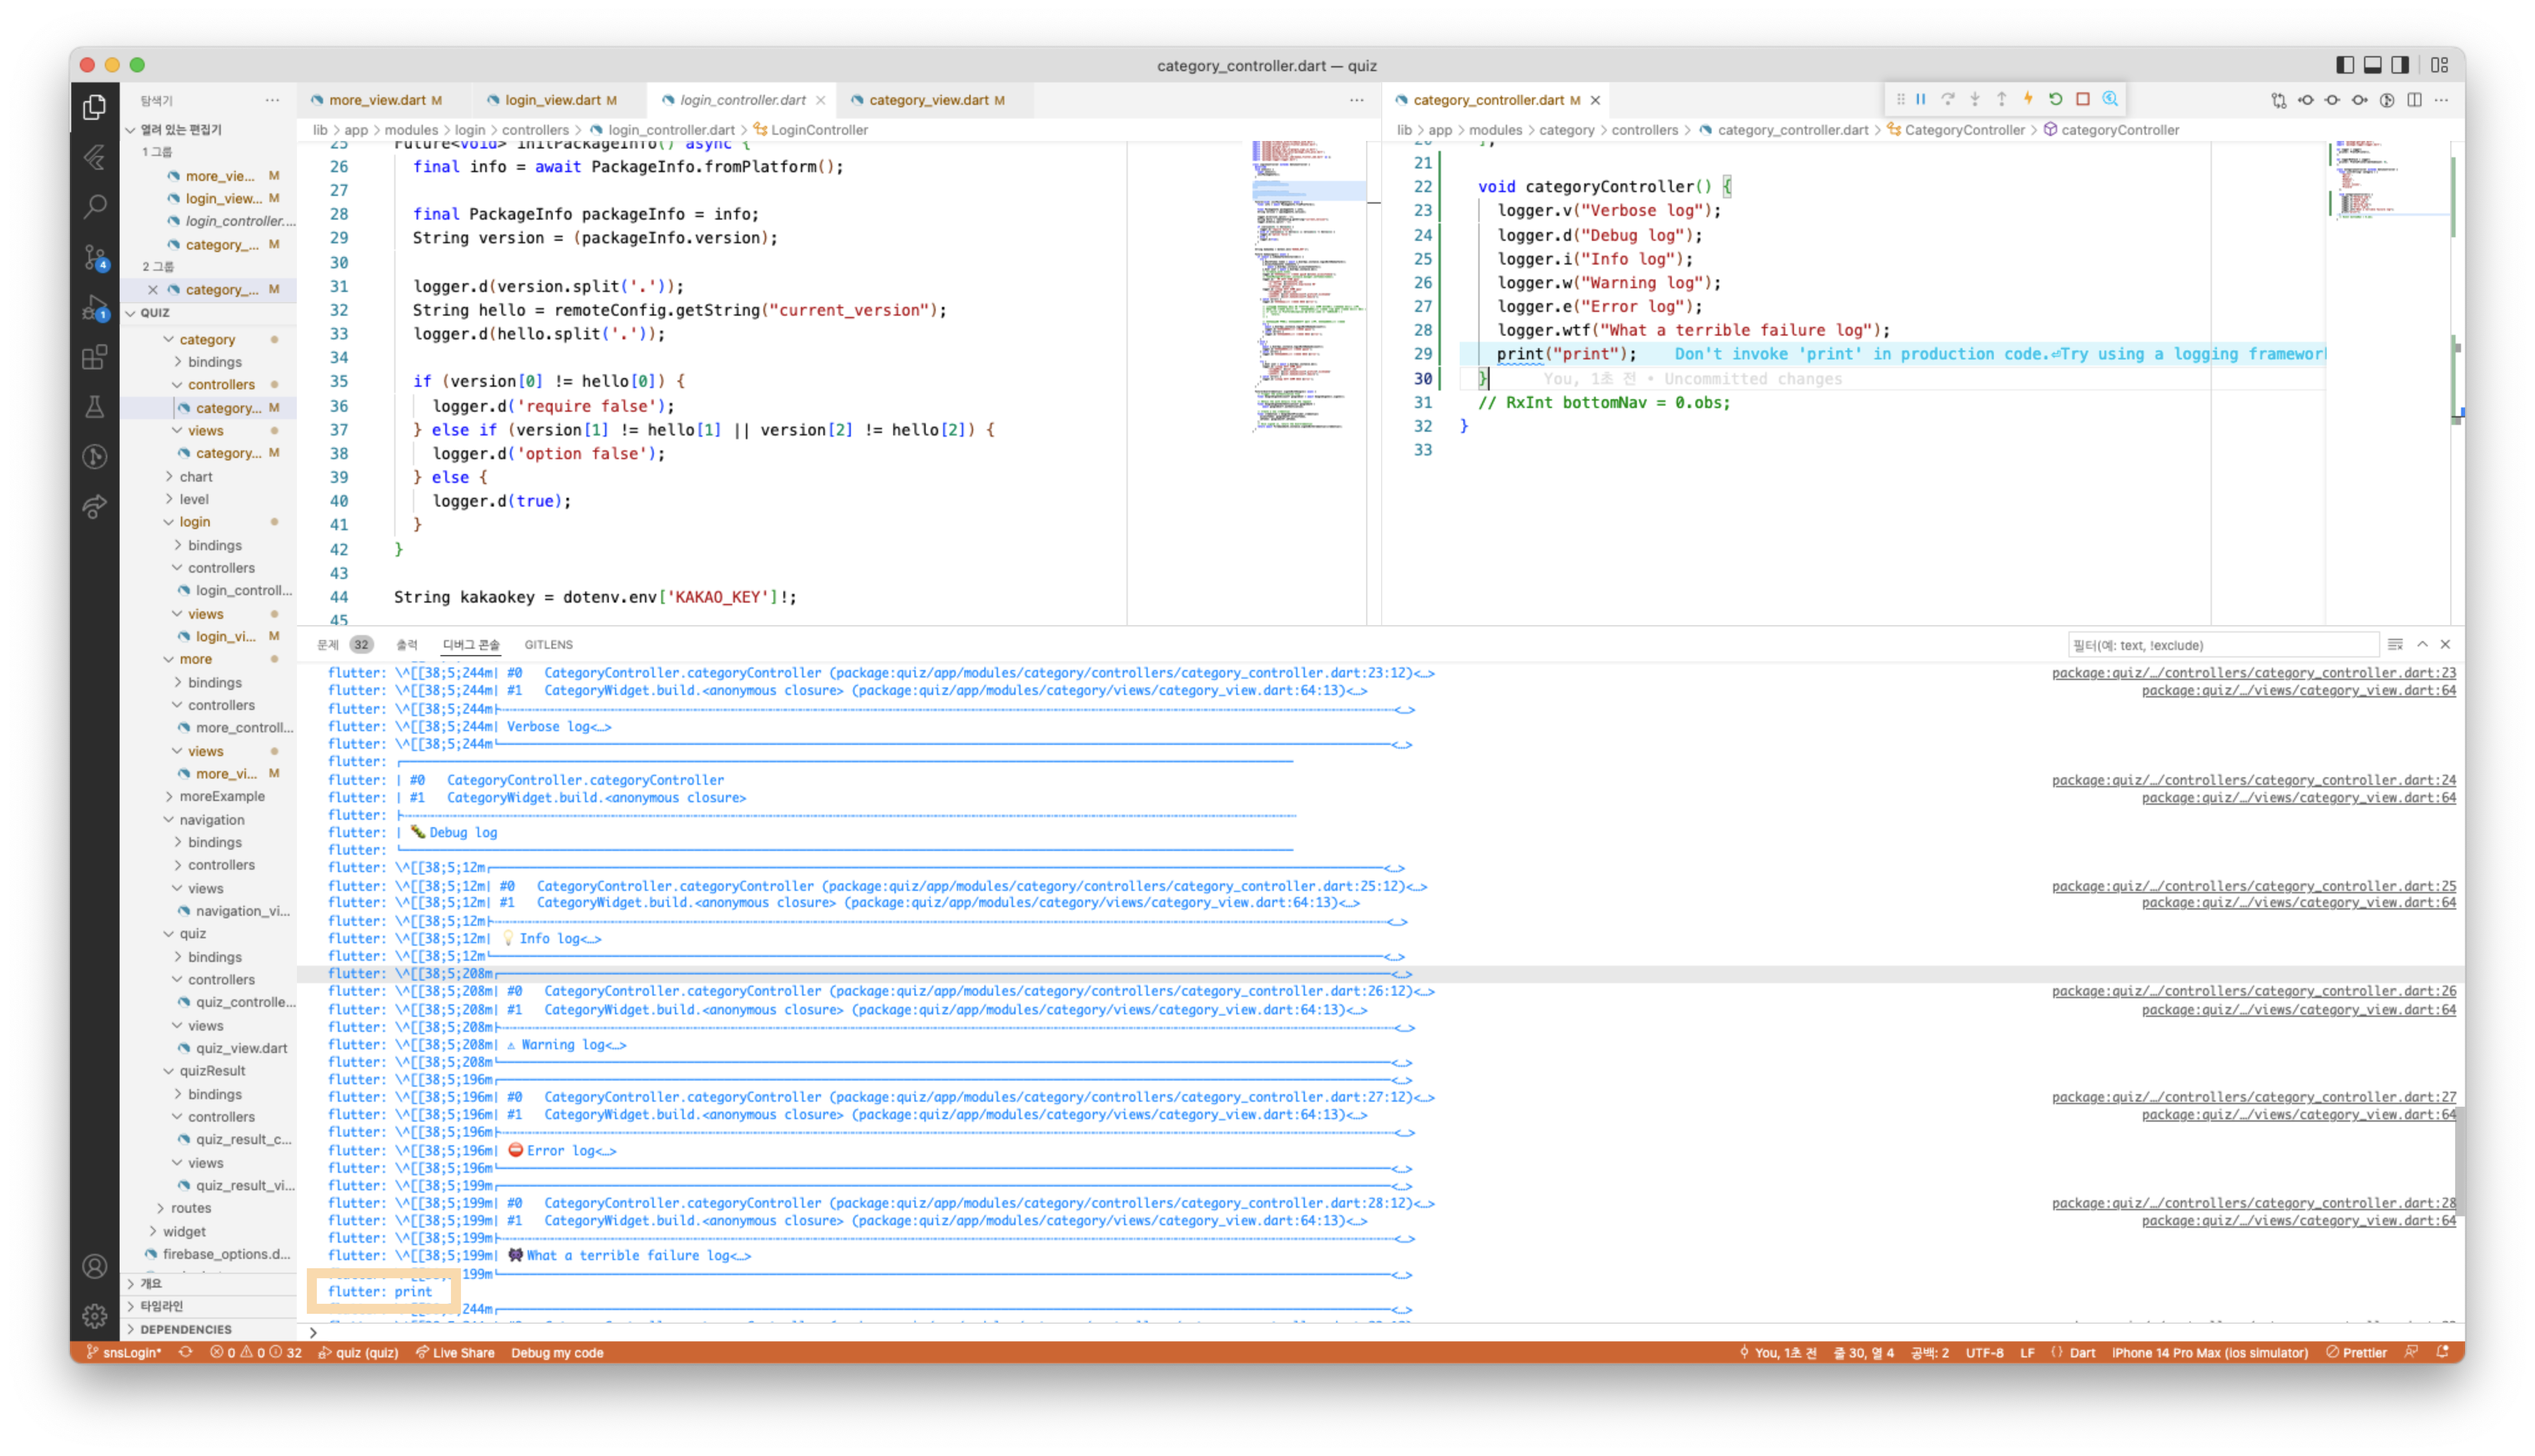
Task: Open previous revision GitLens icon
Action: point(2305,100)
